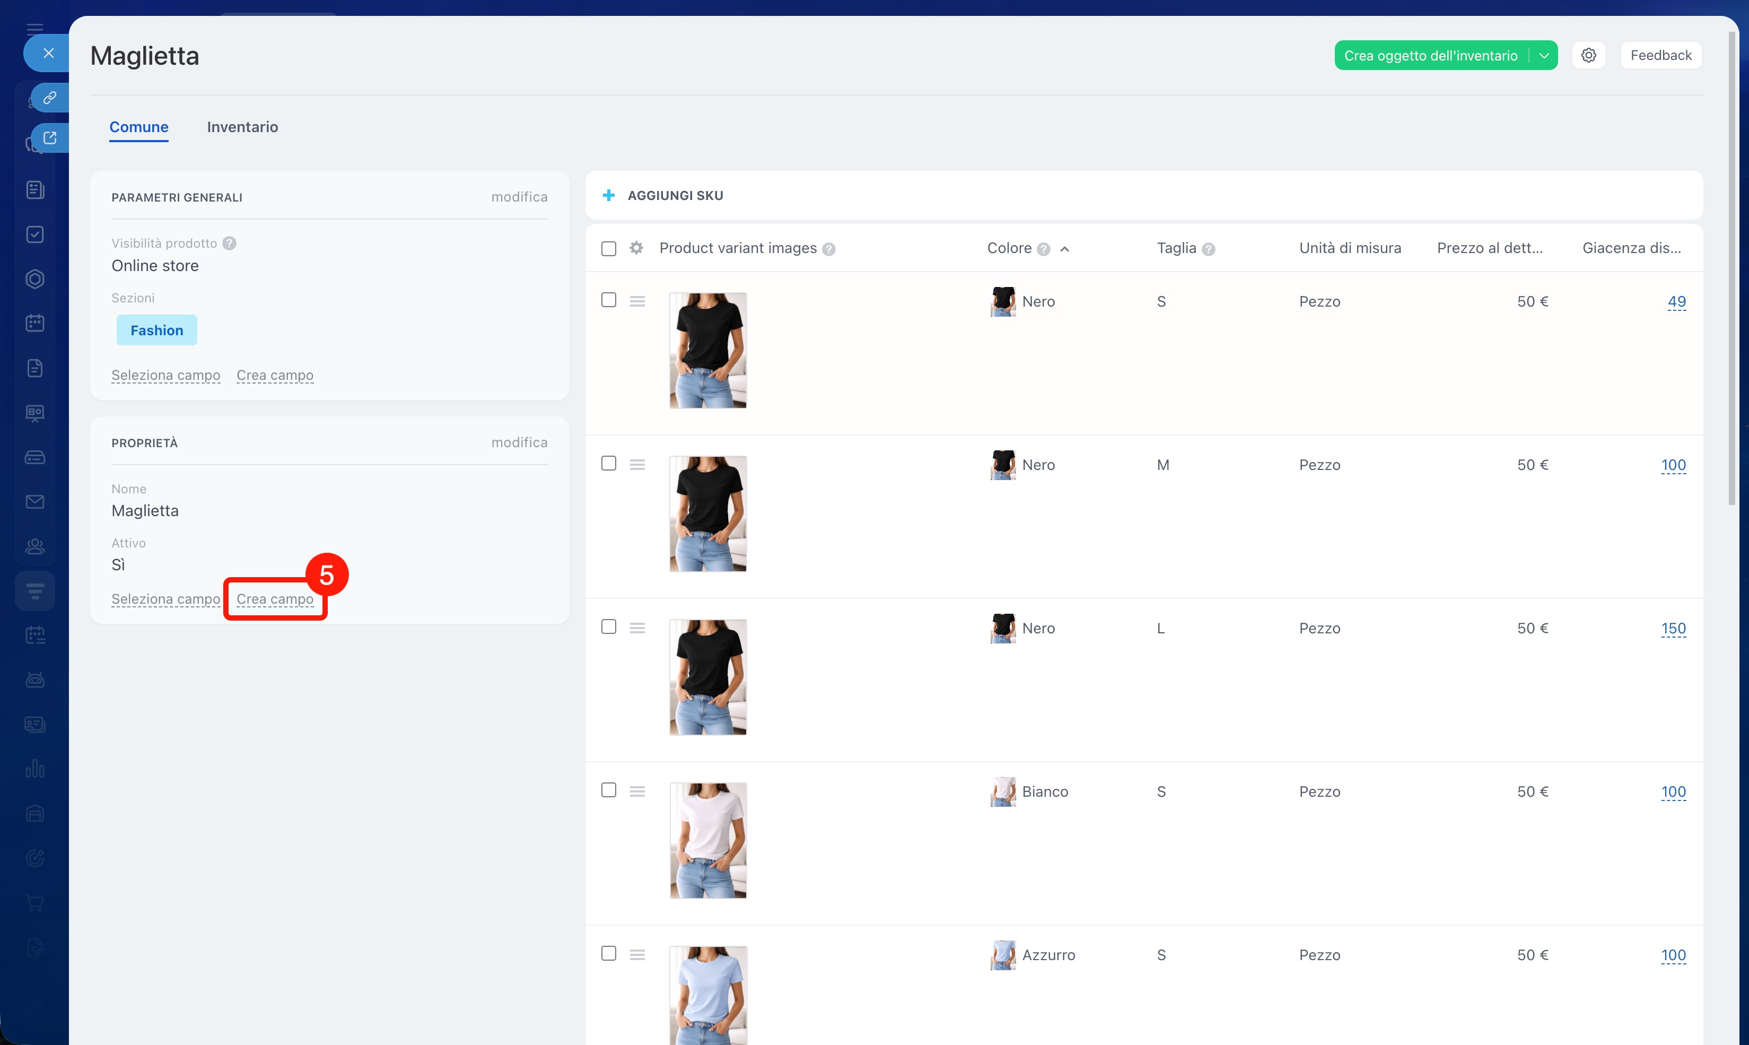1749x1045 pixels.
Task: Select the checkbox for Nero M variant
Action: click(609, 463)
